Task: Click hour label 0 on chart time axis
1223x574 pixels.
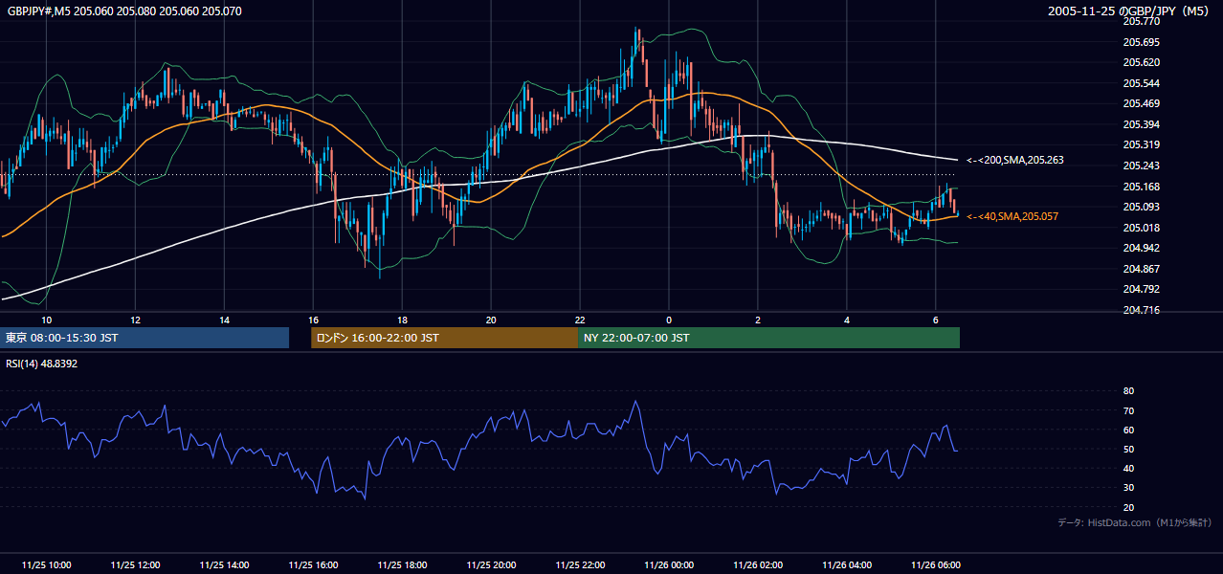Action: coord(669,320)
